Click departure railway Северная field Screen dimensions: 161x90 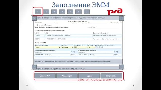click(x=53, y=52)
